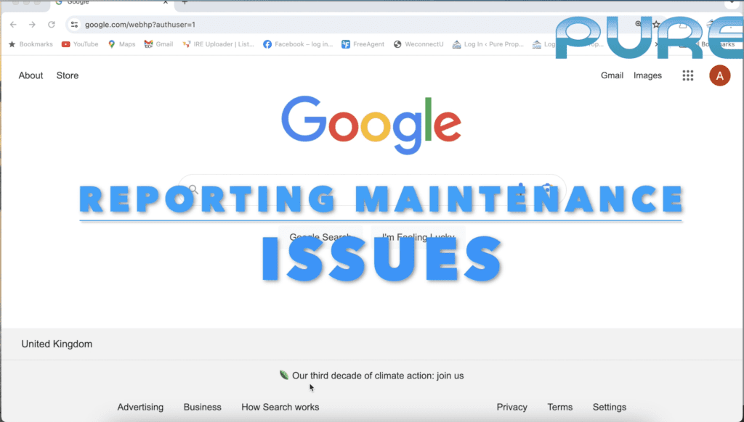Go back using the browser back arrow
744x422 pixels.
click(x=13, y=25)
